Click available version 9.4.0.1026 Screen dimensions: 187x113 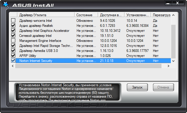pyautogui.click(x=107, y=21)
